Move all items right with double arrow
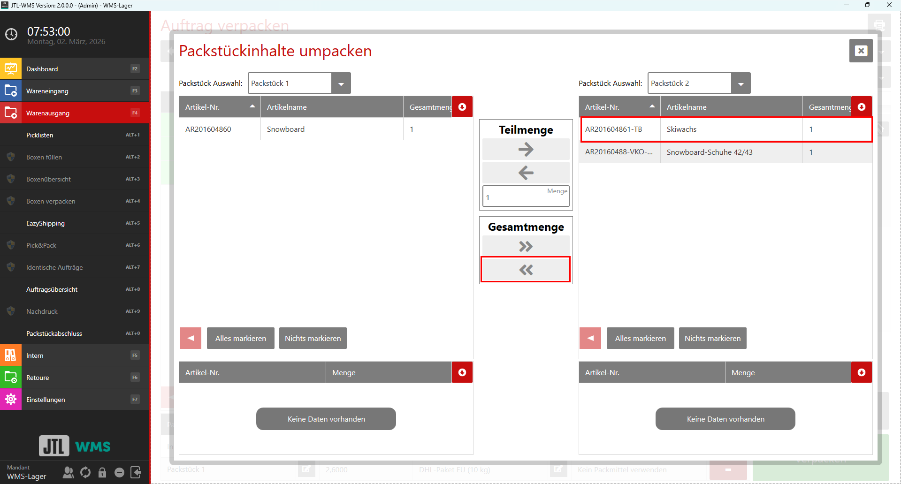Image resolution: width=901 pixels, height=484 pixels. pos(526,246)
